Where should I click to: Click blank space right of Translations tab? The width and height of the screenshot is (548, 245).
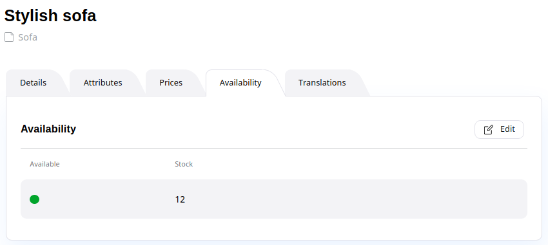click(x=455, y=82)
